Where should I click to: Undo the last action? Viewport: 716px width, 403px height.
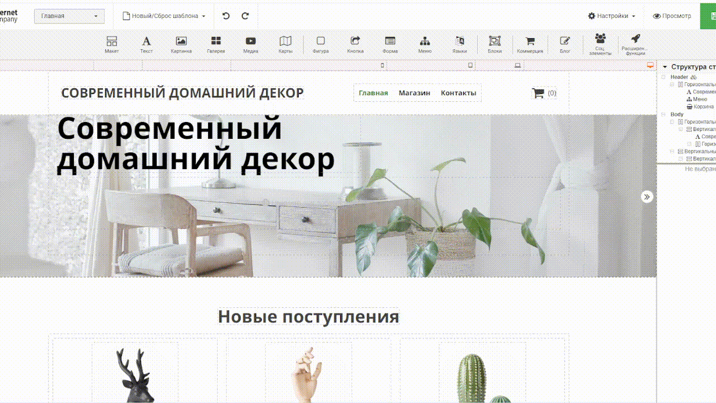(226, 16)
